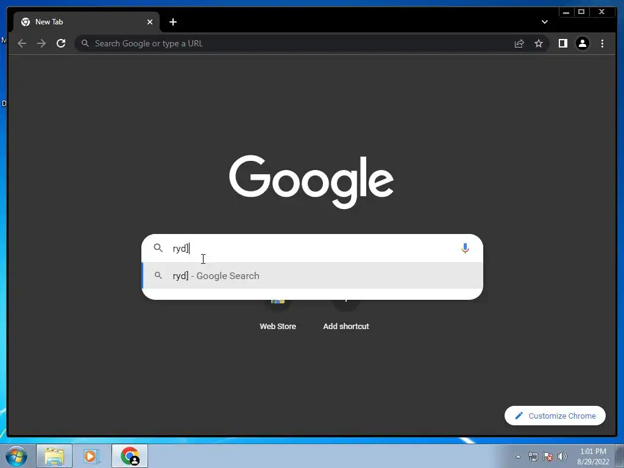Open Chrome's three-dot menu
The image size is (624, 468).
click(602, 43)
